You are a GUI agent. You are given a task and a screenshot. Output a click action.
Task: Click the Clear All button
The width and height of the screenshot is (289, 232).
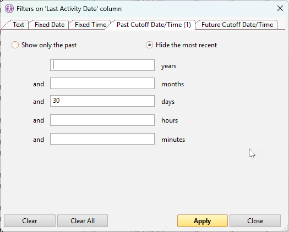(x=83, y=221)
